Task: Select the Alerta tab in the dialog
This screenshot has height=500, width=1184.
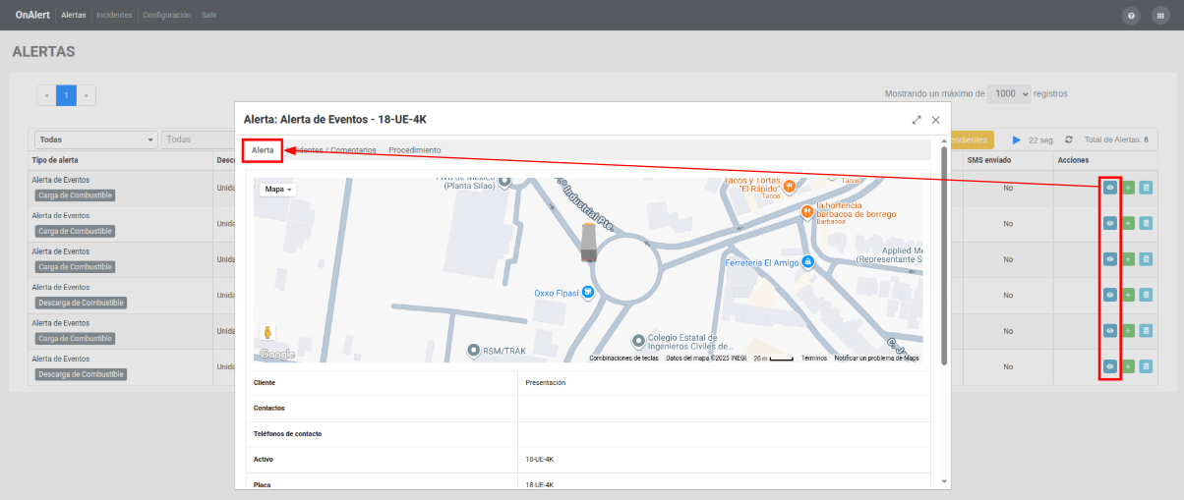Action: pyautogui.click(x=263, y=150)
